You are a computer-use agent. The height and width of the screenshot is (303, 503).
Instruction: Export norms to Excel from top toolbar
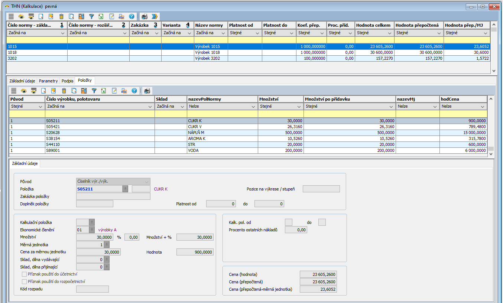pyautogui.click(x=101, y=16)
